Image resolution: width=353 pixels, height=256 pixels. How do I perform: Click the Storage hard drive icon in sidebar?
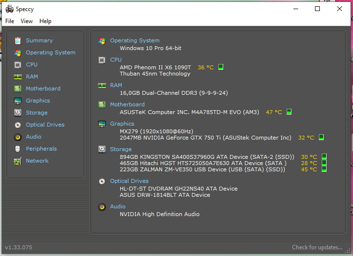[18, 113]
